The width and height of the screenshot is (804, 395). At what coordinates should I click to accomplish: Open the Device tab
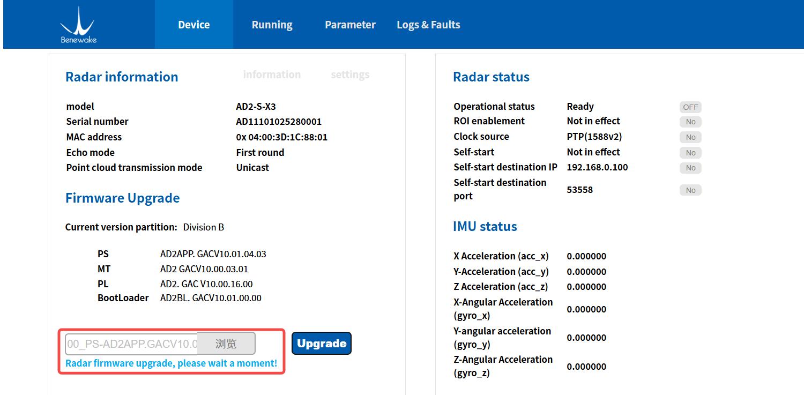[x=194, y=25]
